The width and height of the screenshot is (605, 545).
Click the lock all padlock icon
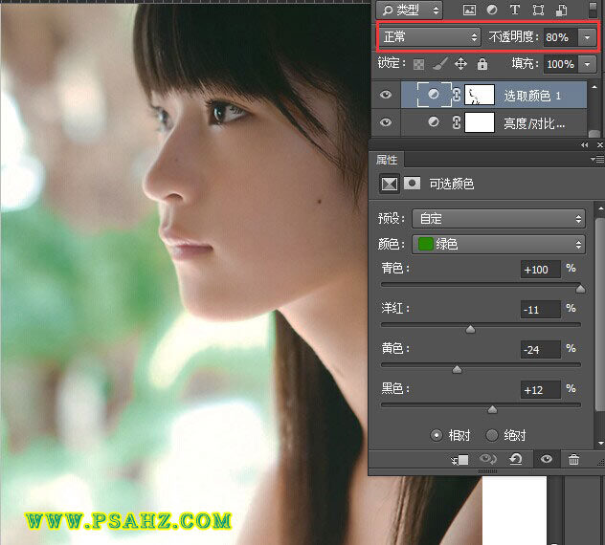pos(482,64)
